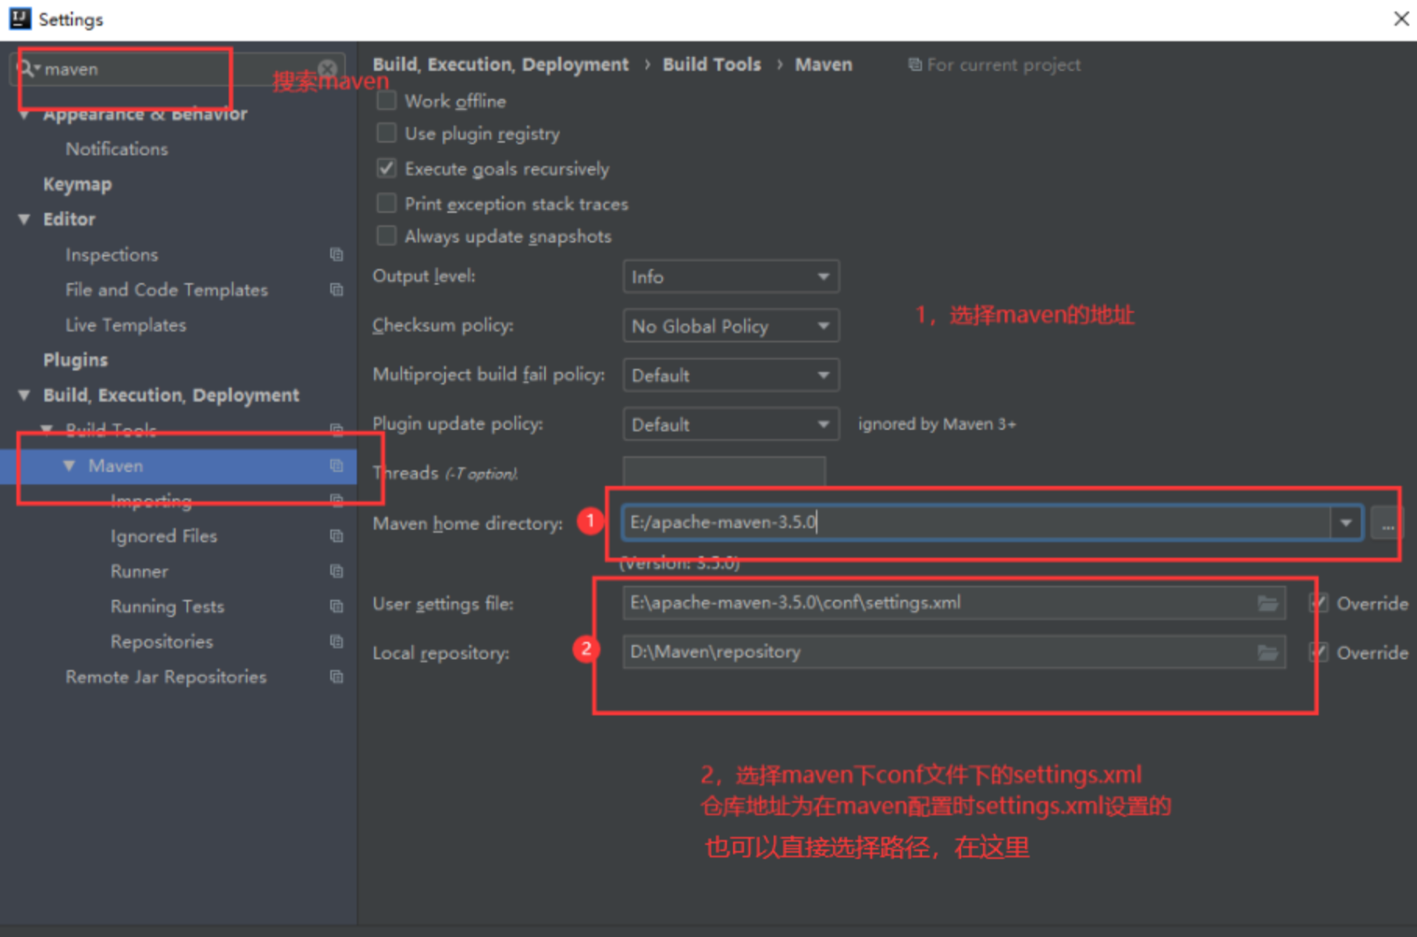Click the Maven home browse (...) button
Image resolution: width=1417 pixels, height=937 pixels.
(1387, 523)
